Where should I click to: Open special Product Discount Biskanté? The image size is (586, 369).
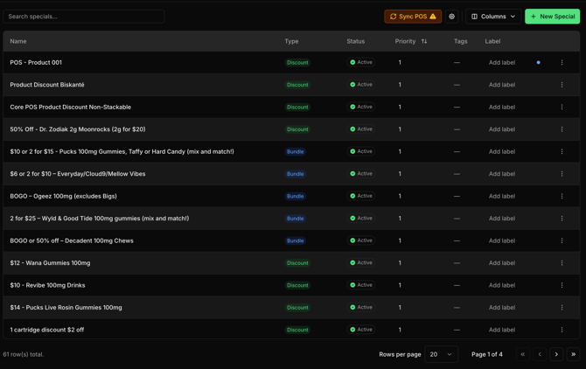coord(47,85)
